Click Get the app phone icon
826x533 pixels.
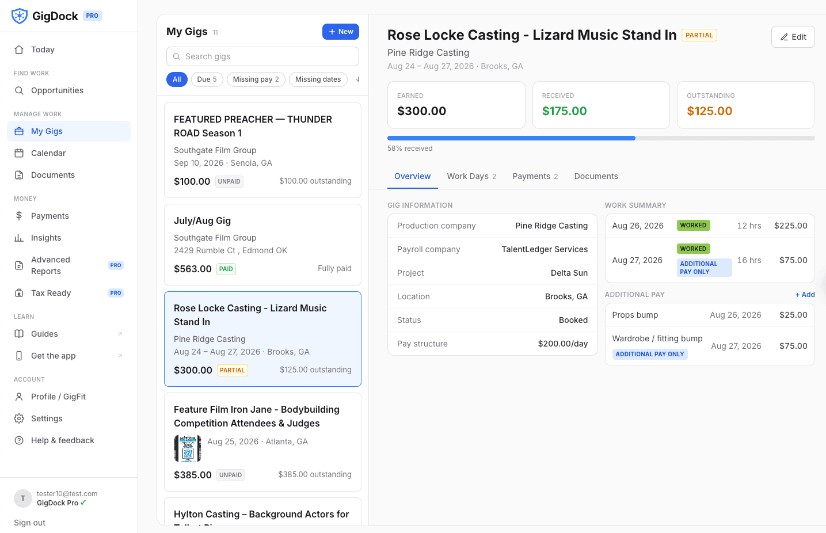pyautogui.click(x=19, y=356)
